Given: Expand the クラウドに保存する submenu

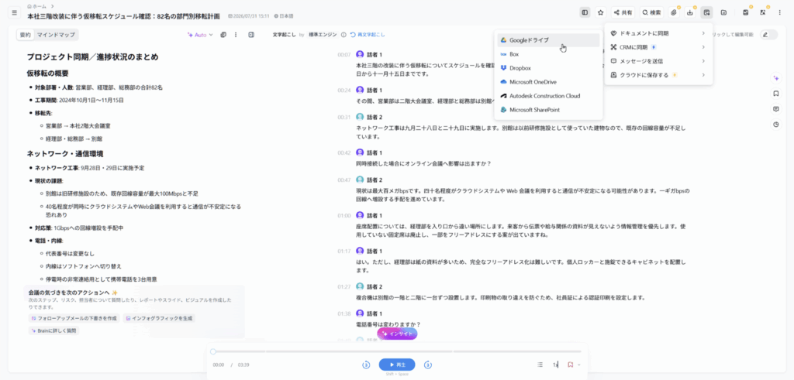Looking at the screenshot, I should tap(658, 75).
